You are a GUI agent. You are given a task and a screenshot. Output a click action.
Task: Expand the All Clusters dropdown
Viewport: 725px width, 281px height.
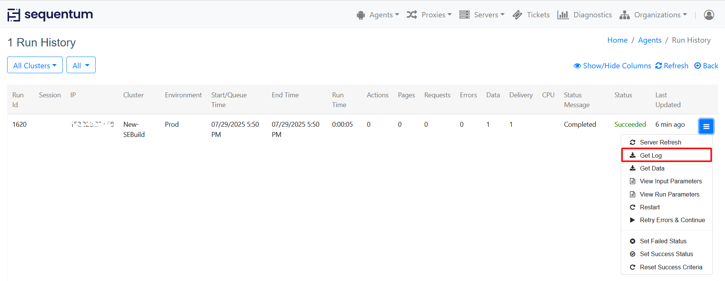35,65
